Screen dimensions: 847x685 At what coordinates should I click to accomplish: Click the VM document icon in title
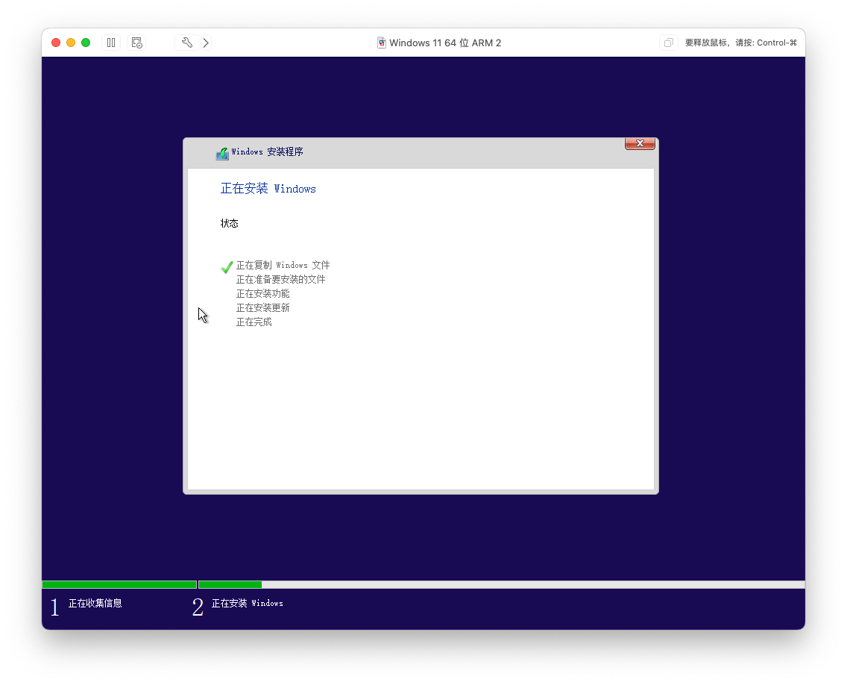(381, 43)
